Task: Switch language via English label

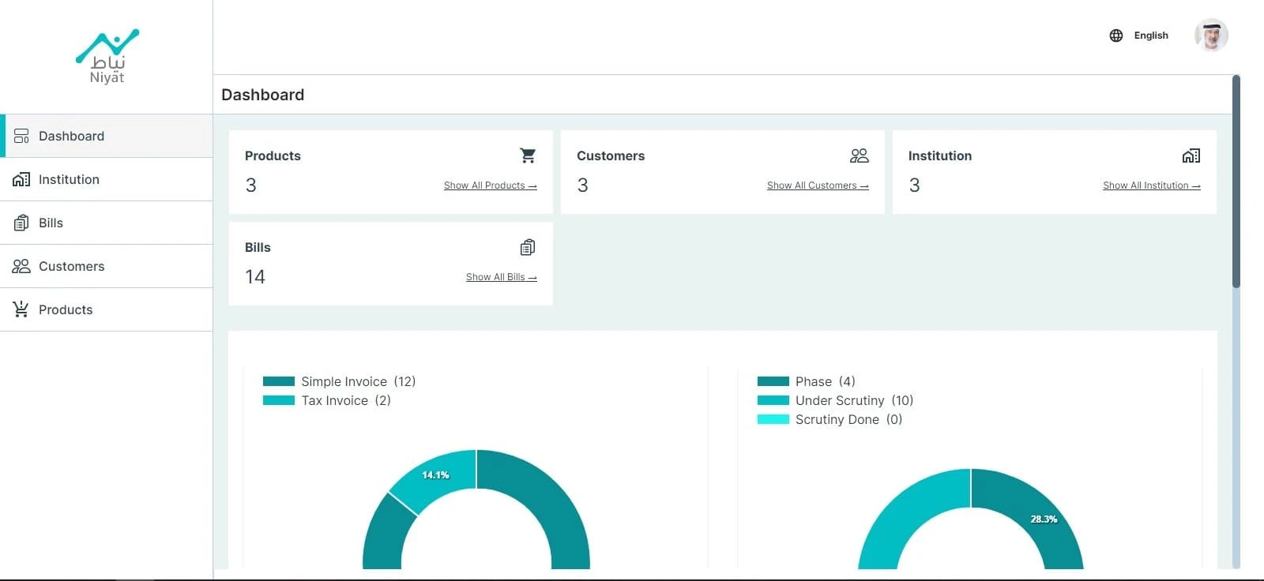Action: pyautogui.click(x=1151, y=36)
